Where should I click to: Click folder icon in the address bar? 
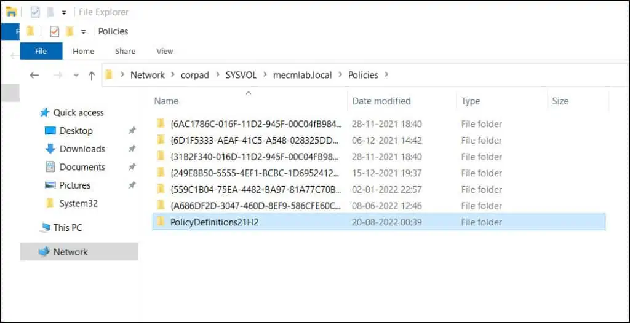tap(108, 75)
